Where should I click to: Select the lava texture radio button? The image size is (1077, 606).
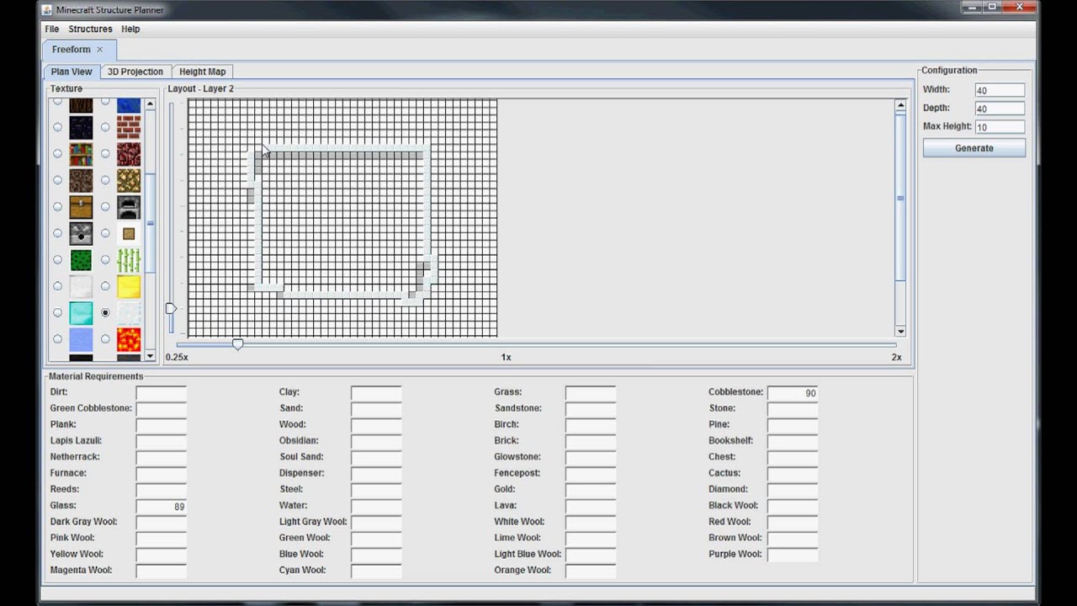tap(105, 339)
